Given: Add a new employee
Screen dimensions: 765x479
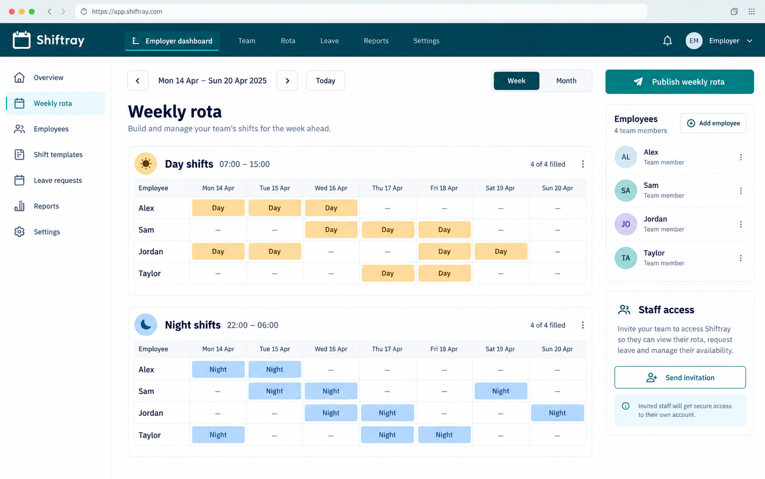Looking at the screenshot, I should pyautogui.click(x=713, y=123).
